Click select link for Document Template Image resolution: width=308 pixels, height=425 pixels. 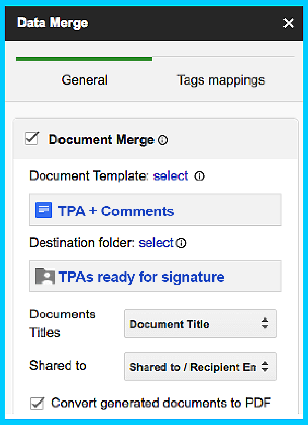click(171, 176)
